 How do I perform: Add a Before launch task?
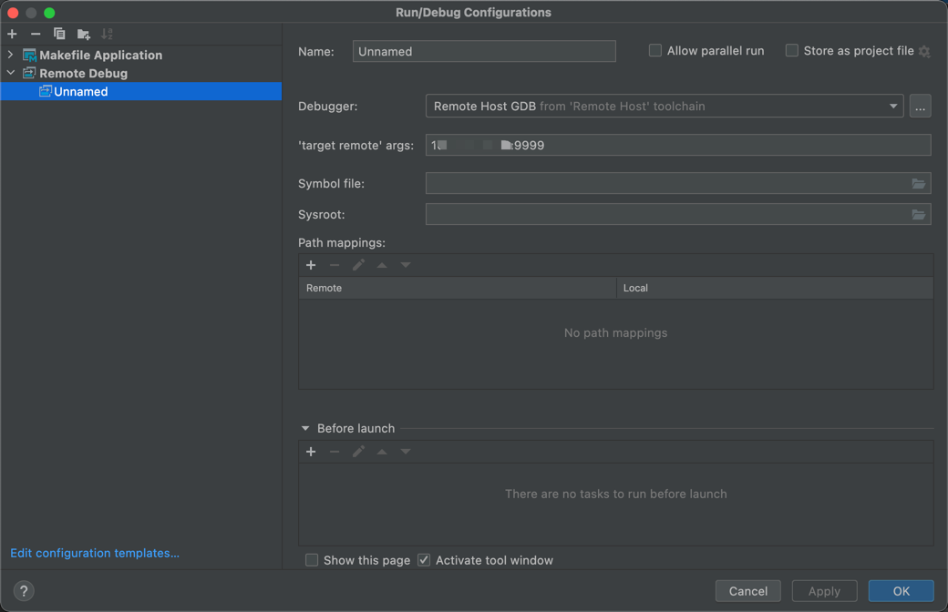point(311,452)
